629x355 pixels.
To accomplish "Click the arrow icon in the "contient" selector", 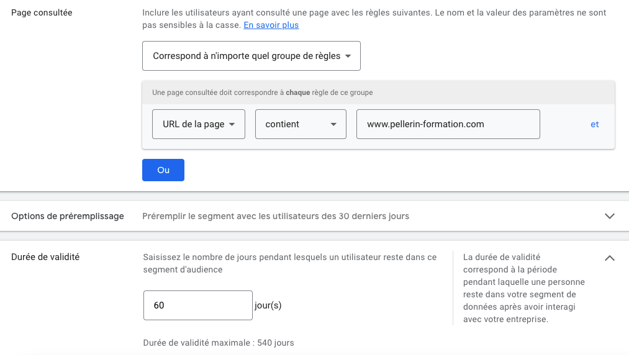I will [x=334, y=125].
